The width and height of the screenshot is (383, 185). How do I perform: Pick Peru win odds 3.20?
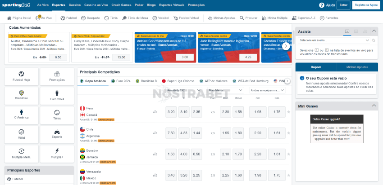pos(171,112)
